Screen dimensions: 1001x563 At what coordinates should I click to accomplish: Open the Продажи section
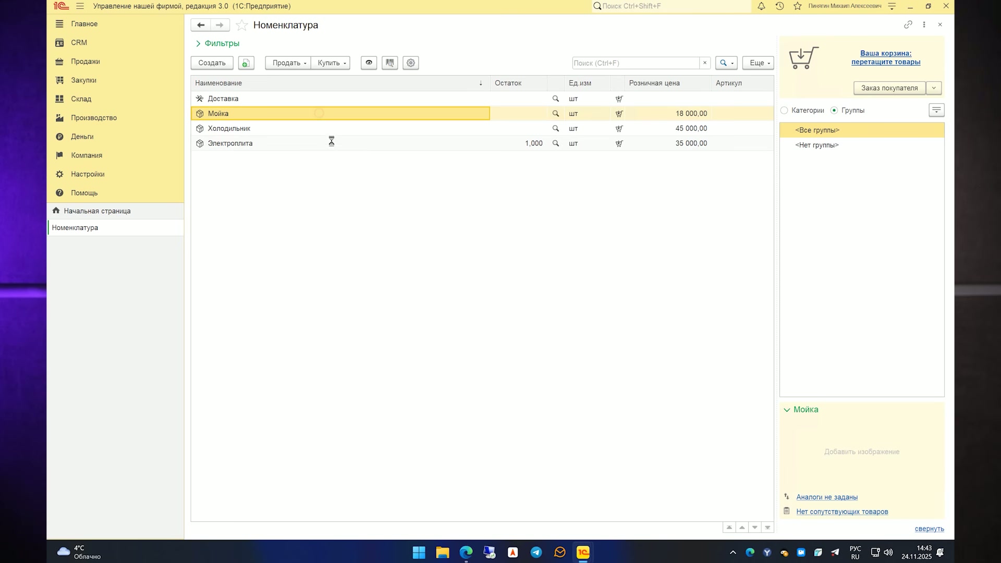click(x=85, y=62)
